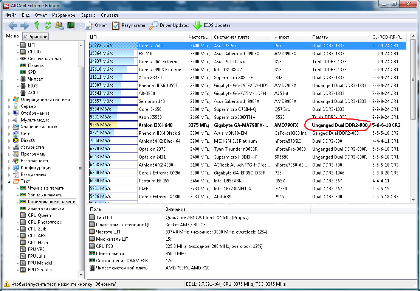420x291 pixels.
Task: Switch to the Меню sidebar tab
Action: tap(12, 36)
